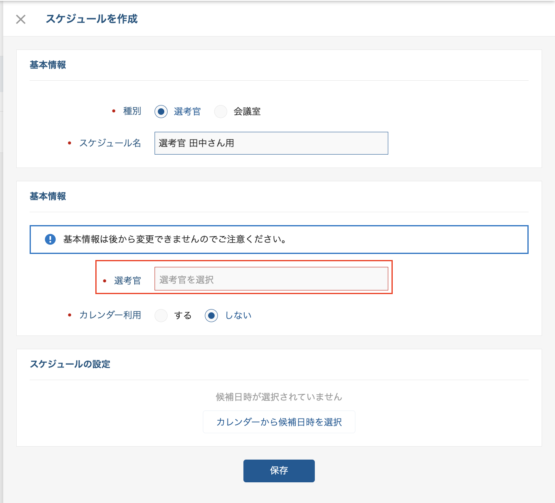Focus the スケジュール名 text field
The width and height of the screenshot is (555, 503).
coord(271,143)
